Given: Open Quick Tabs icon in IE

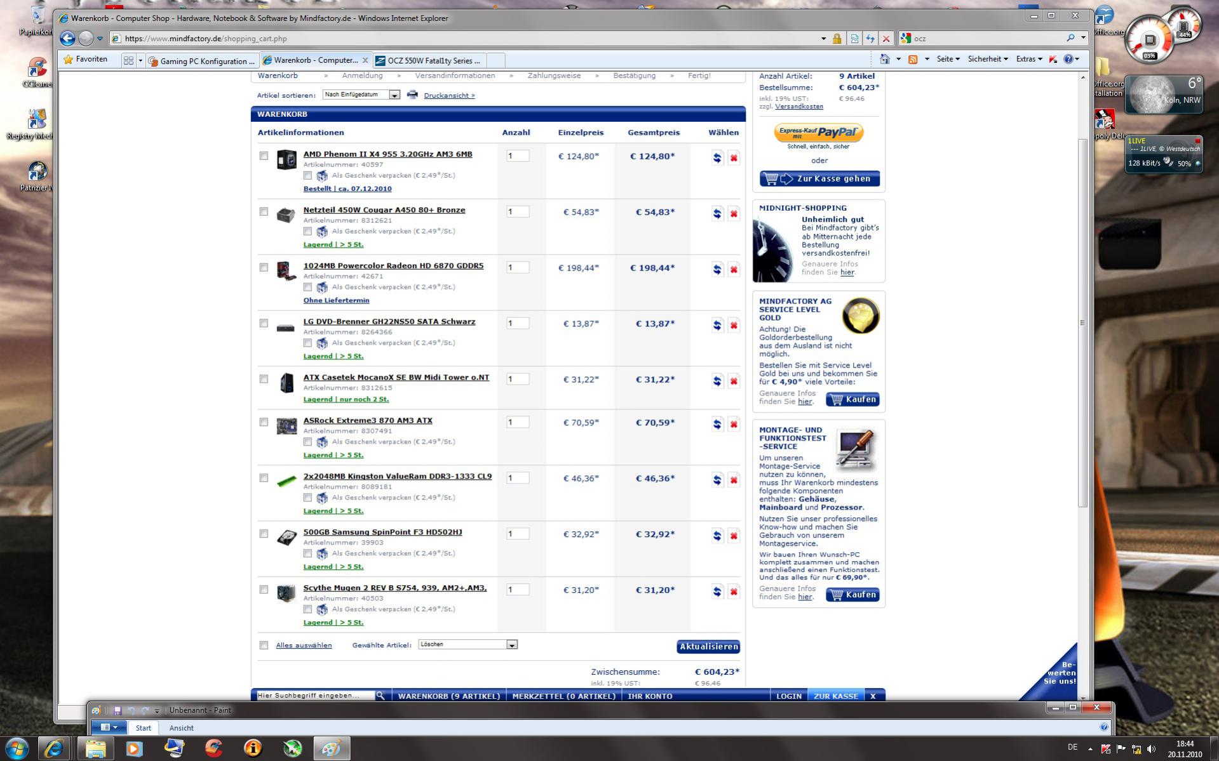Looking at the screenshot, I should tap(128, 61).
